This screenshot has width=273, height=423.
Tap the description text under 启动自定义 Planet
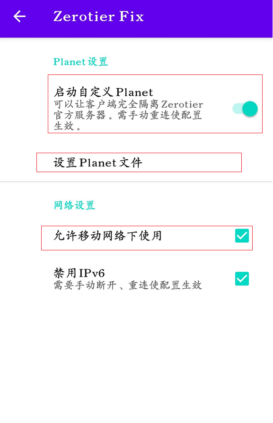(128, 115)
